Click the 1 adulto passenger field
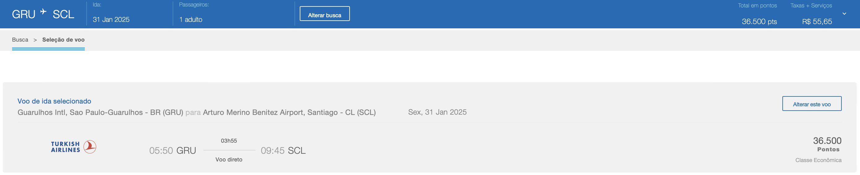The width and height of the screenshot is (860, 175). 191,20
